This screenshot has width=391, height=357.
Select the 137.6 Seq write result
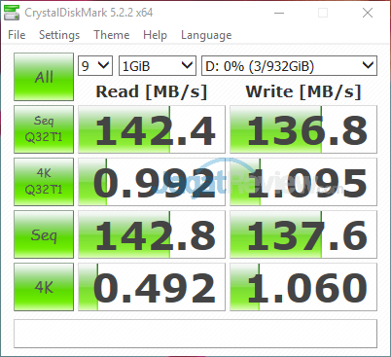click(303, 234)
